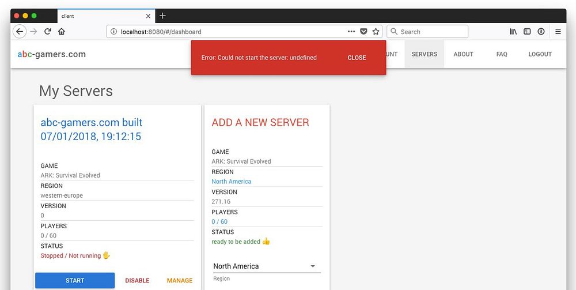Click the hand emoji beside Stopped status
This screenshot has height=290, width=576.
click(106, 255)
